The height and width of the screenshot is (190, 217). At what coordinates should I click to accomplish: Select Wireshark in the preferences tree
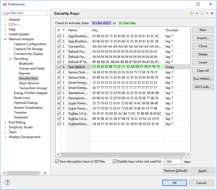21,117
